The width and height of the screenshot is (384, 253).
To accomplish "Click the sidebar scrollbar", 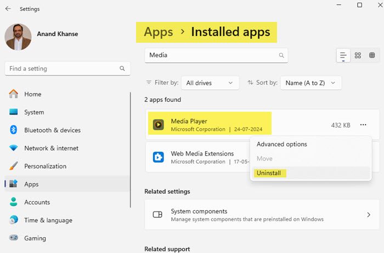I will 131,150.
